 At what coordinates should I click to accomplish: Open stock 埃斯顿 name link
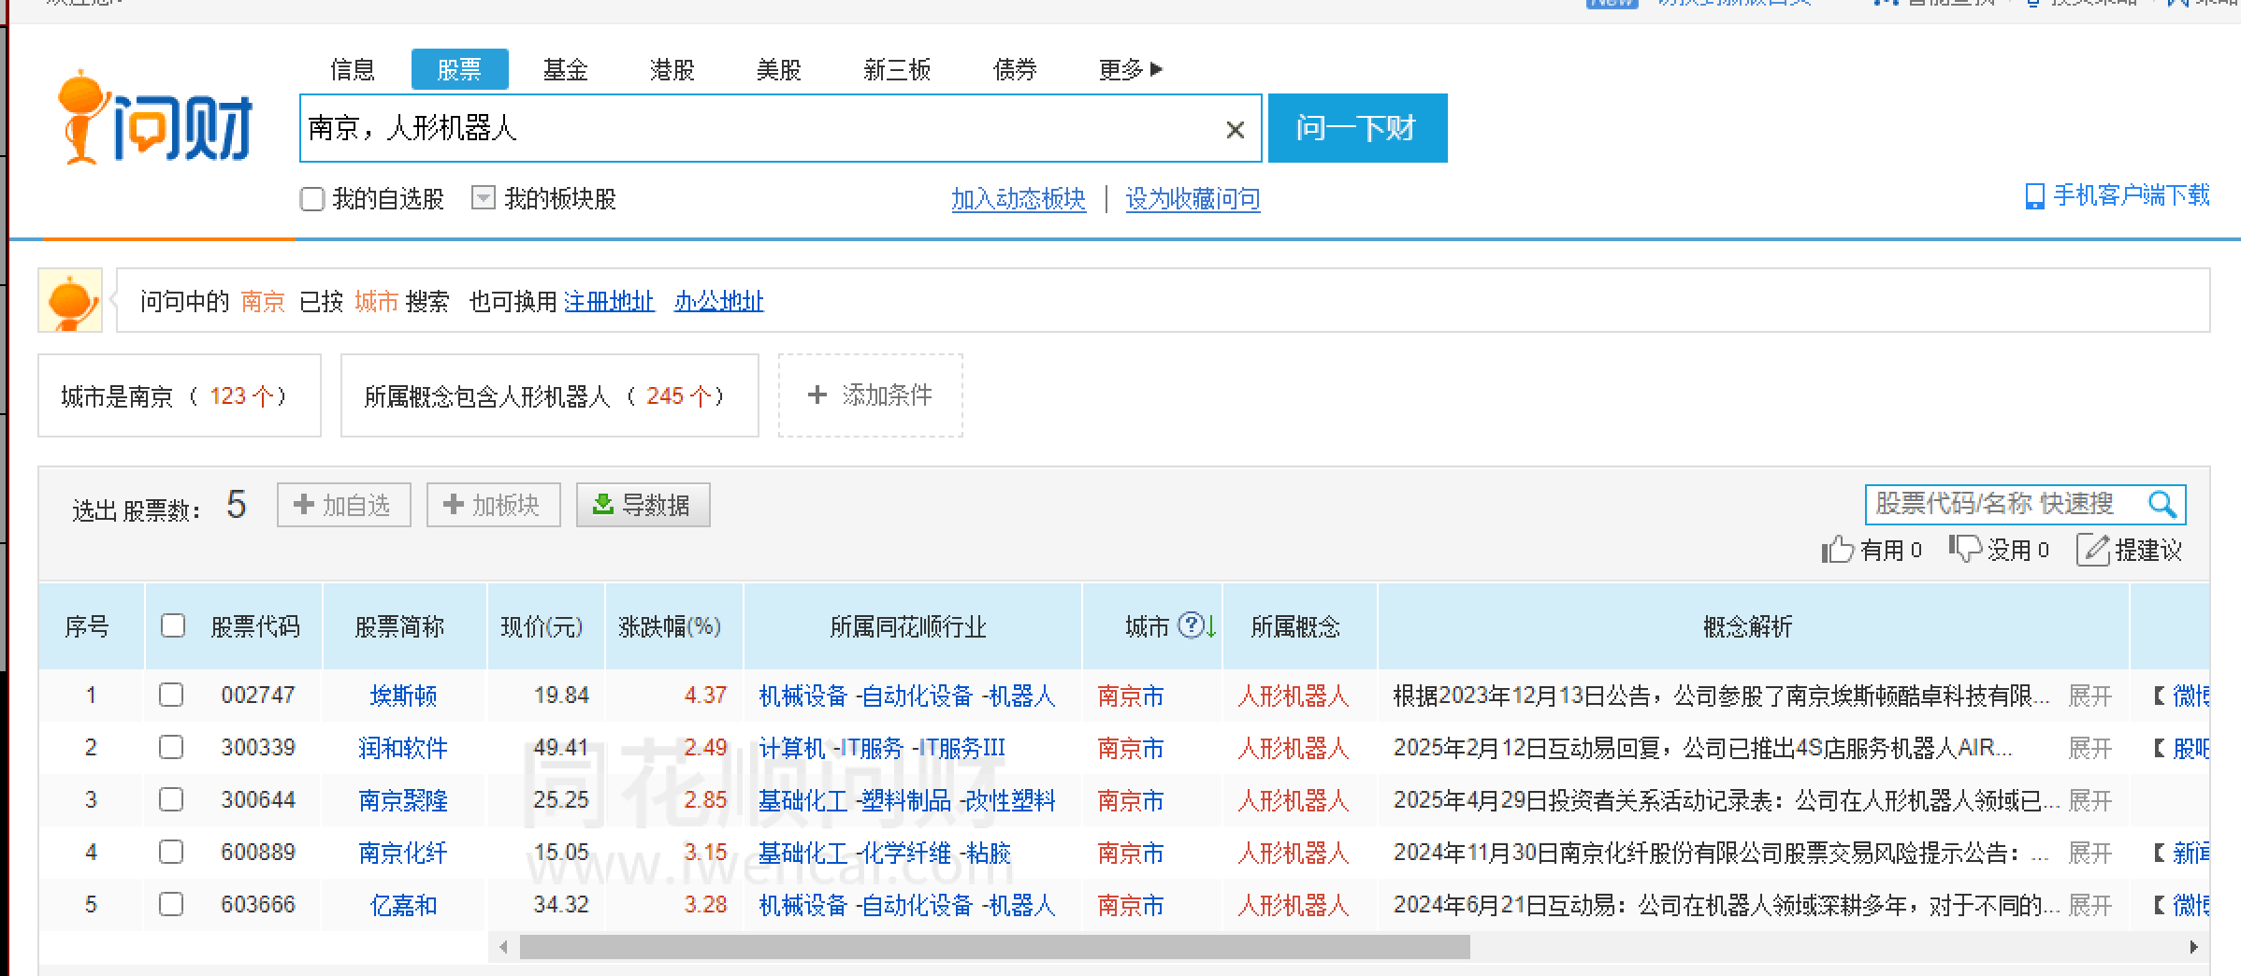pos(403,696)
